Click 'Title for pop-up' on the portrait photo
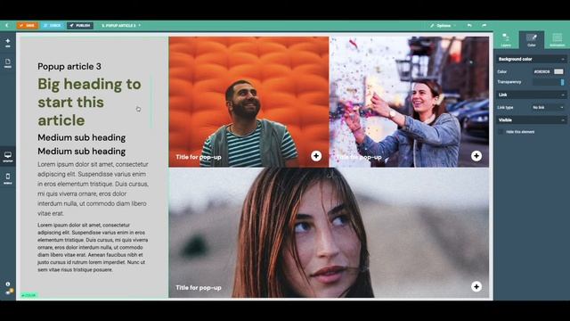The height and width of the screenshot is (321, 570). 199,287
